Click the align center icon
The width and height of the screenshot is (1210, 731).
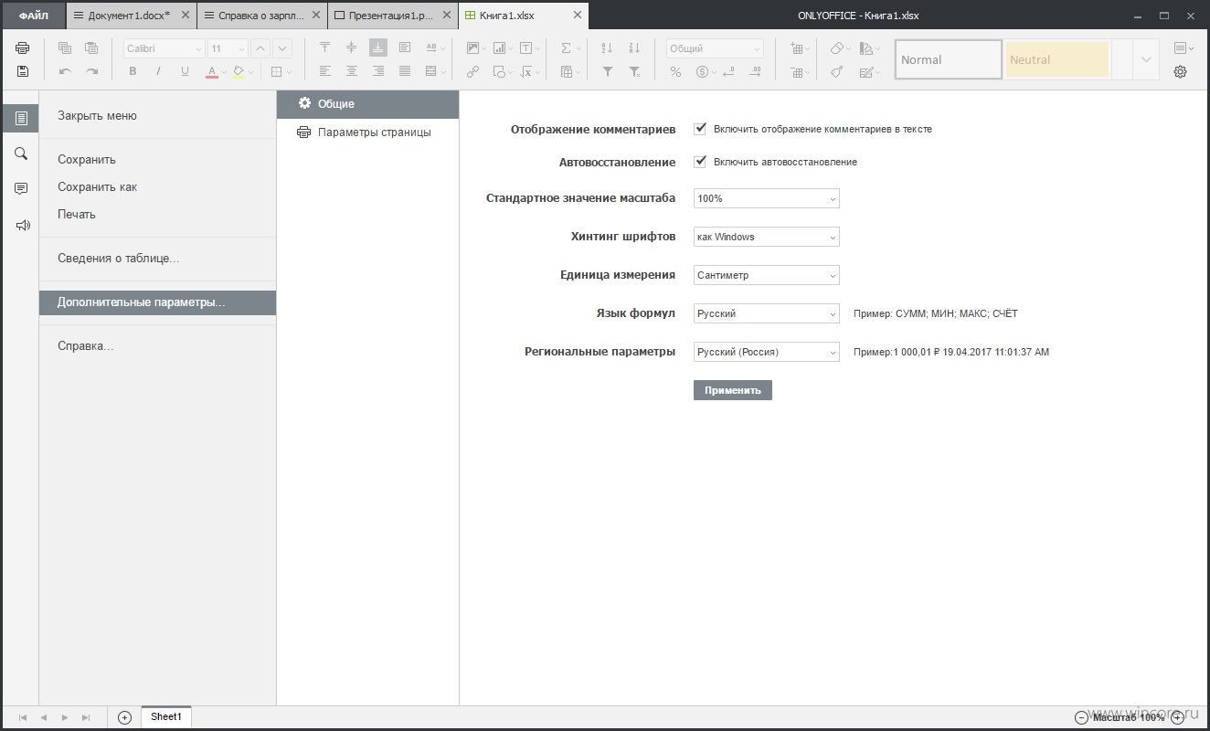click(x=352, y=71)
